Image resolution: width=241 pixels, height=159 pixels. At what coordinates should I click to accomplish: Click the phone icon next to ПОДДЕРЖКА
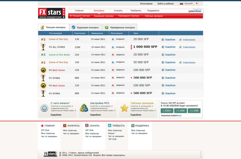133,126
